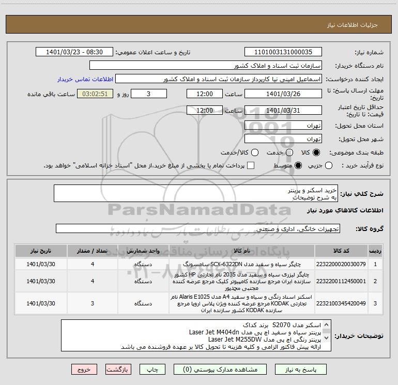Screen dimensions: 398x385
Task: Click the remaining time field 03:02:51
Action: [95, 94]
